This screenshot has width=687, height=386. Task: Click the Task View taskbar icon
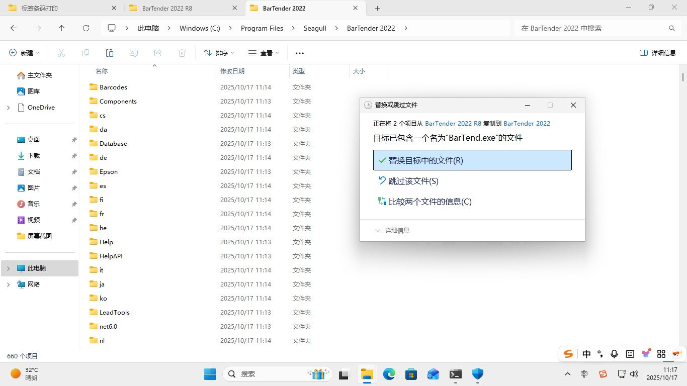[344, 374]
